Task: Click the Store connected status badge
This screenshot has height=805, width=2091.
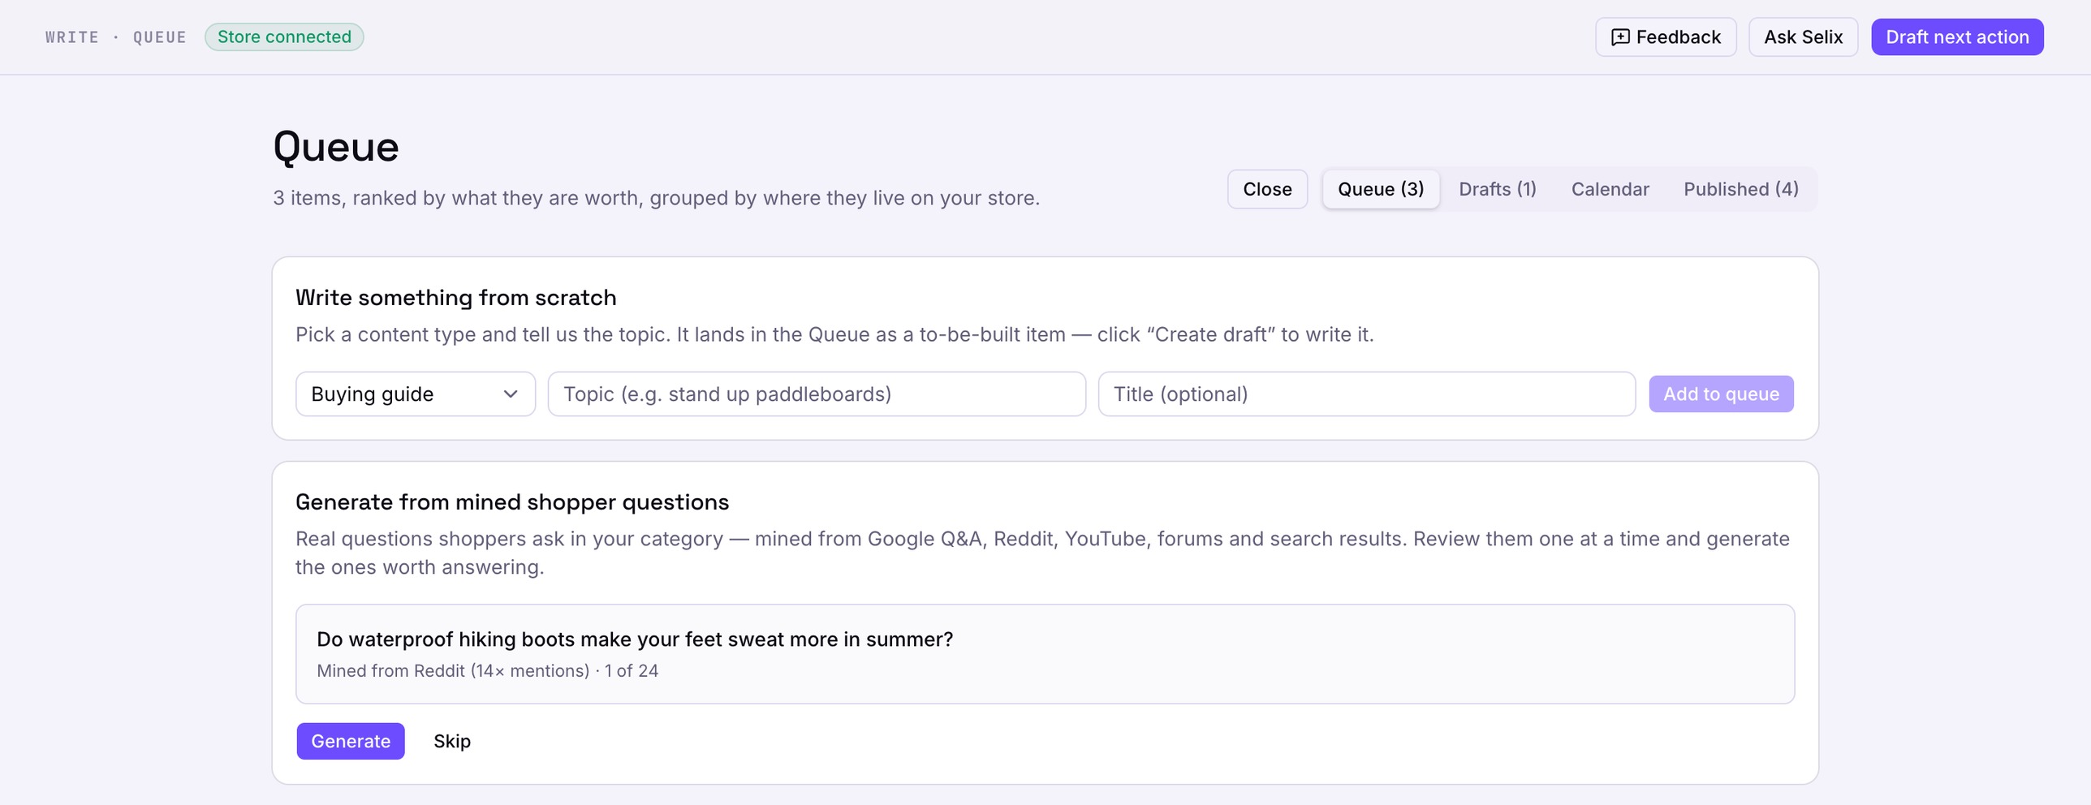Action: pyautogui.click(x=284, y=37)
